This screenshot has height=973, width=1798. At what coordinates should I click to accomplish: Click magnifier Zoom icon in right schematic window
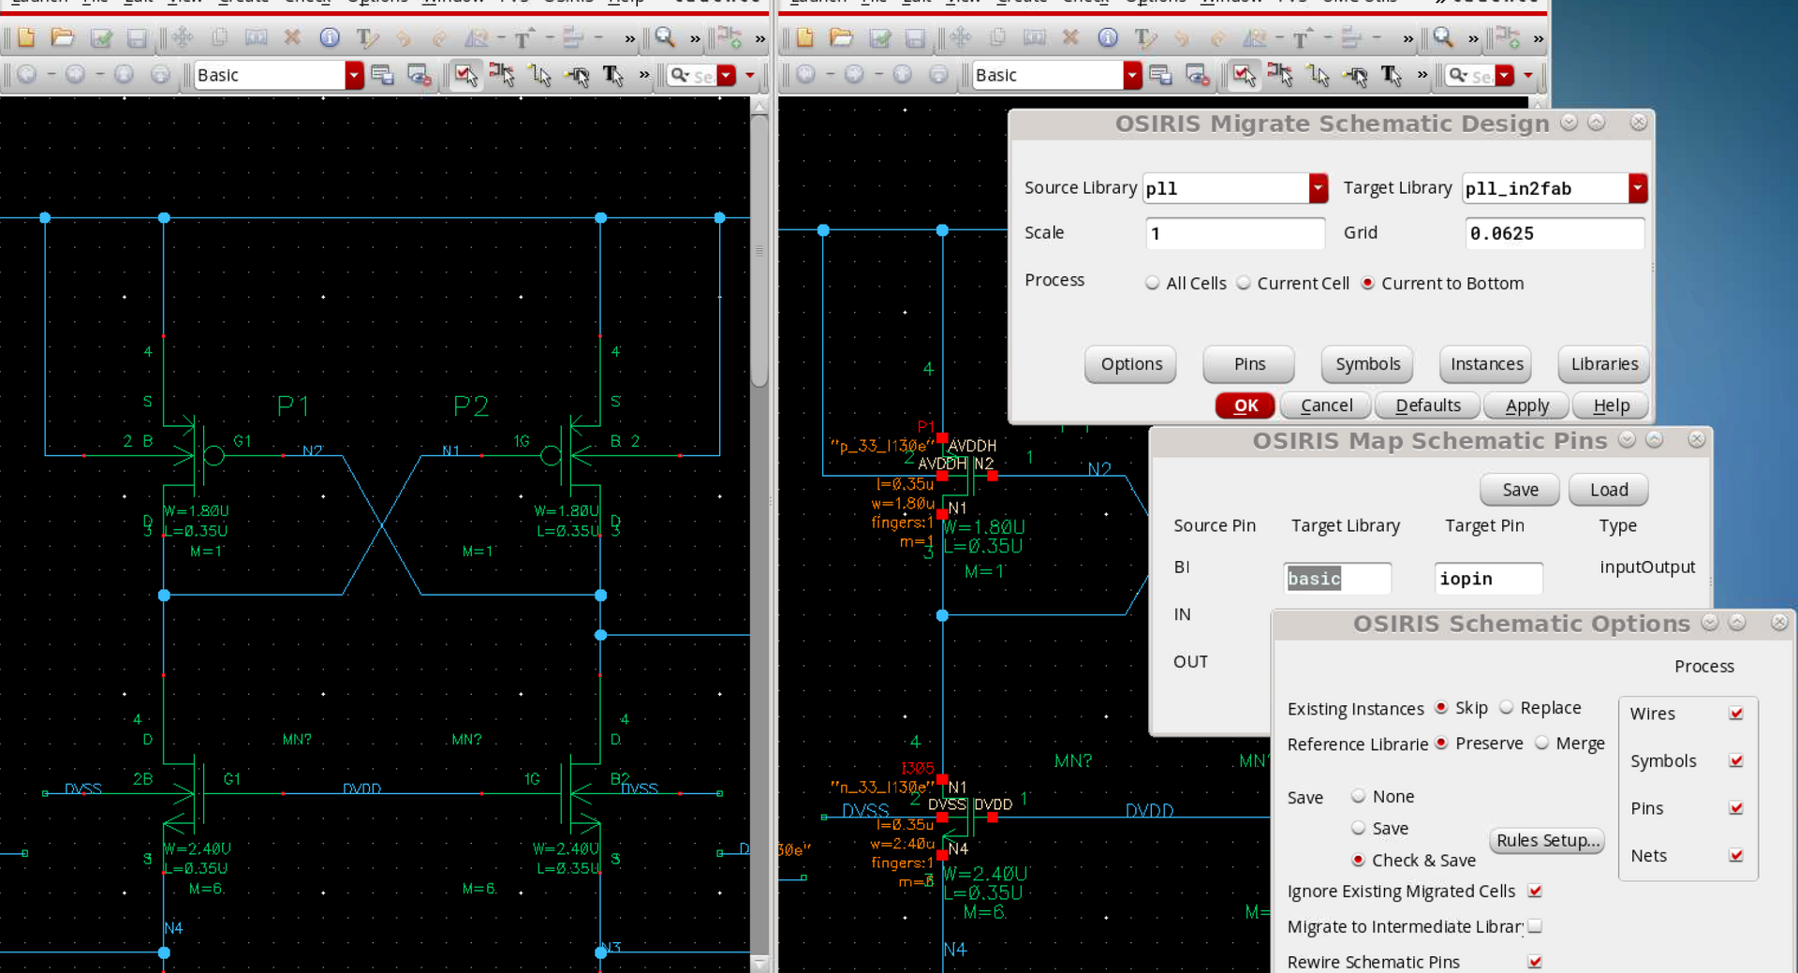[x=1443, y=37]
